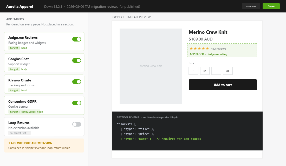
Task: Click the Save button
Action: tap(271, 6)
